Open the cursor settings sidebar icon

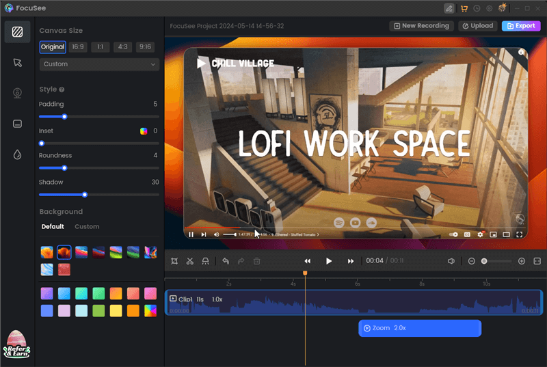tap(18, 63)
